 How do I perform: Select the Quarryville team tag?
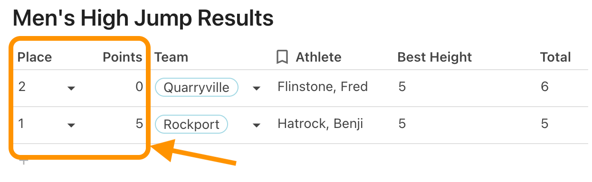(197, 87)
